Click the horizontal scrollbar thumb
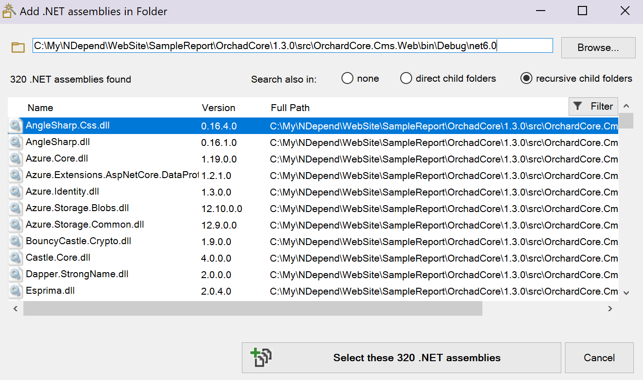 point(253,309)
